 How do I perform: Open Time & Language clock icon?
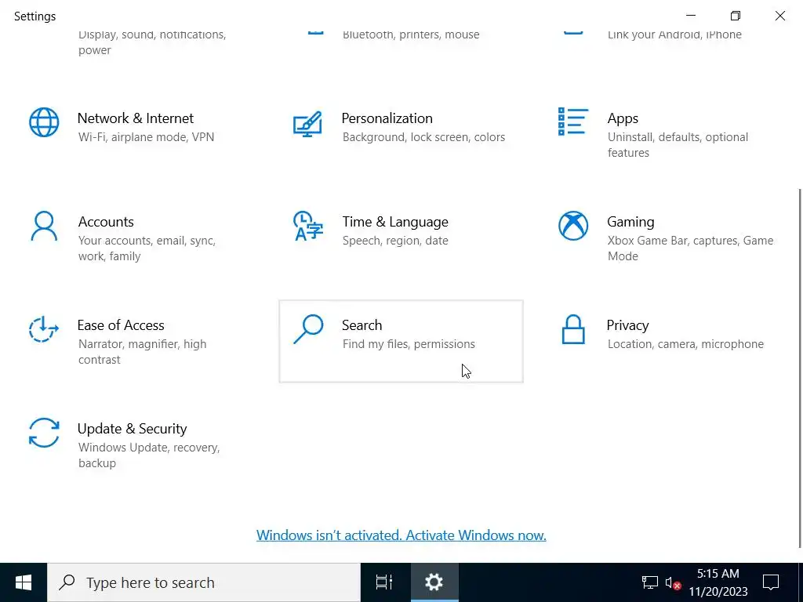307,226
